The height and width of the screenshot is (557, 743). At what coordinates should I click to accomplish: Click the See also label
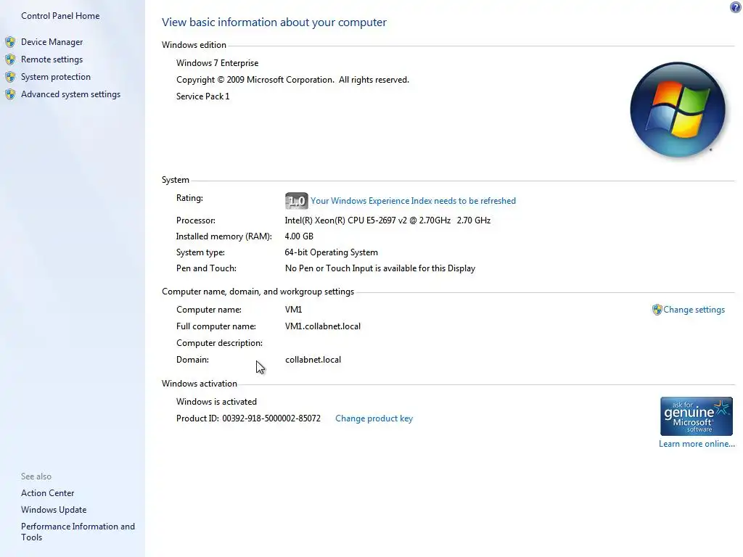36,476
